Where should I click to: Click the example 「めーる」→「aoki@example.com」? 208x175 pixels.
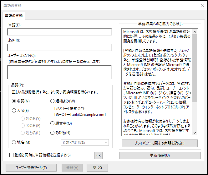(80, 115)
